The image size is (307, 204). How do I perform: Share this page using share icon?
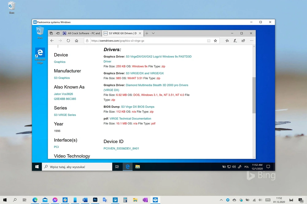[x=243, y=41]
